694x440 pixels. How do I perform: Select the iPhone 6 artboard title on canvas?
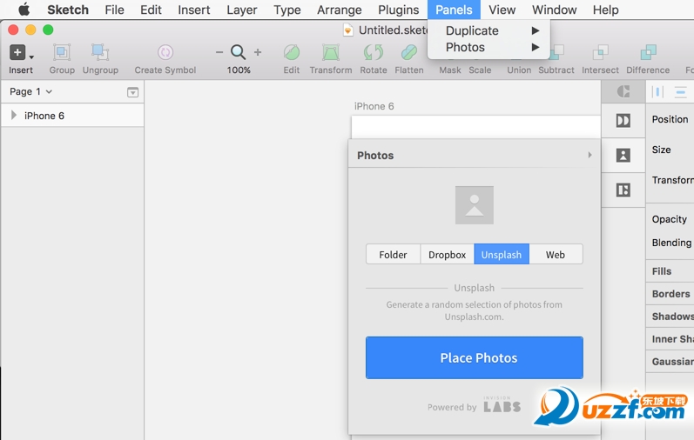click(374, 106)
